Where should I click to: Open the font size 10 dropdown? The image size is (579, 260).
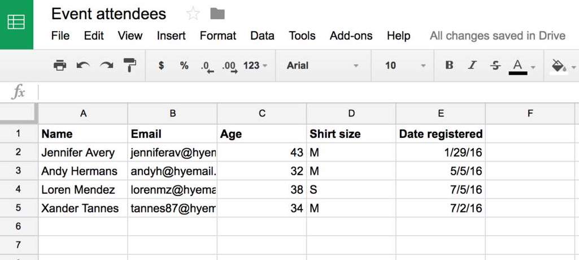[x=405, y=66]
